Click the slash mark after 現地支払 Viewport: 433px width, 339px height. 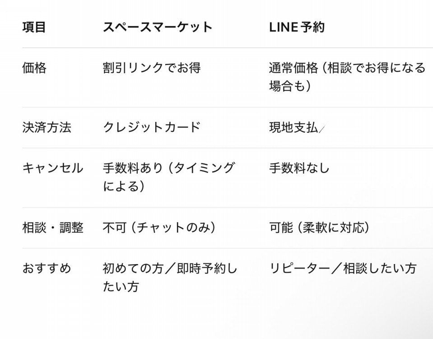pyautogui.click(x=322, y=129)
